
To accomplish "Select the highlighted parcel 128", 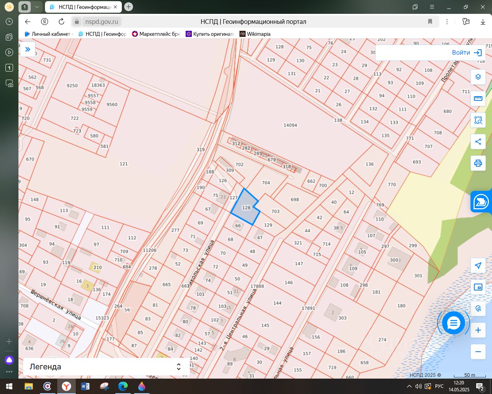I will pos(246,208).
